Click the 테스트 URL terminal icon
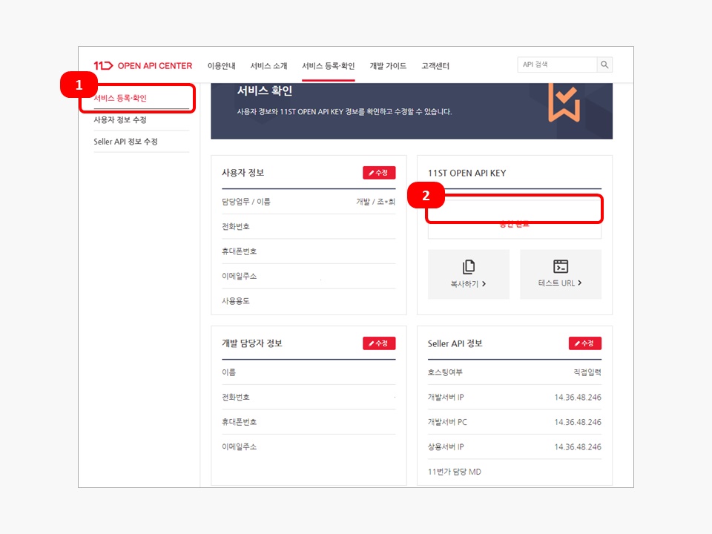 561,266
